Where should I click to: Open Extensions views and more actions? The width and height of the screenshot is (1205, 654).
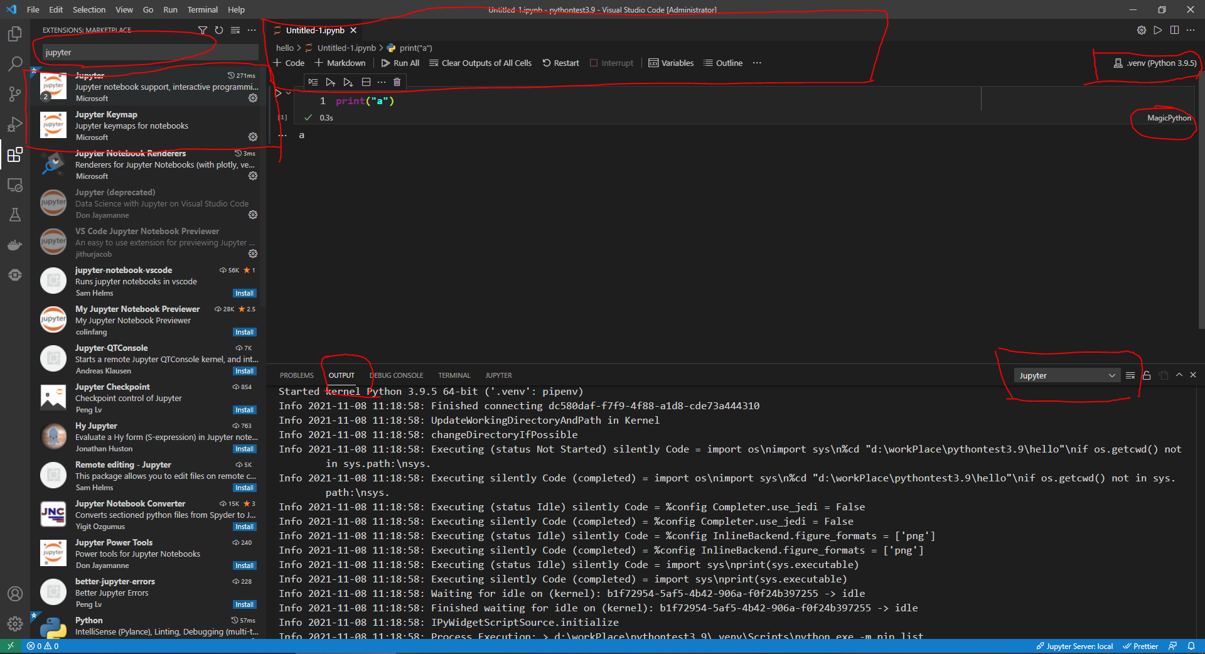tap(252, 30)
